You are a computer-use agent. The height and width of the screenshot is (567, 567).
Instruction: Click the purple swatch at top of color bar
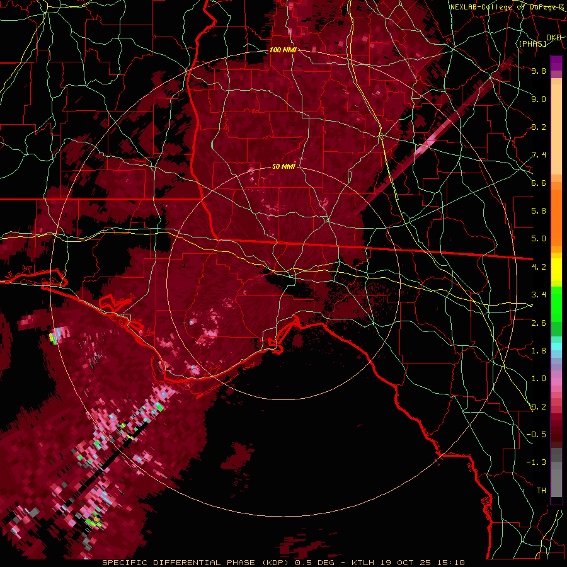pos(556,63)
